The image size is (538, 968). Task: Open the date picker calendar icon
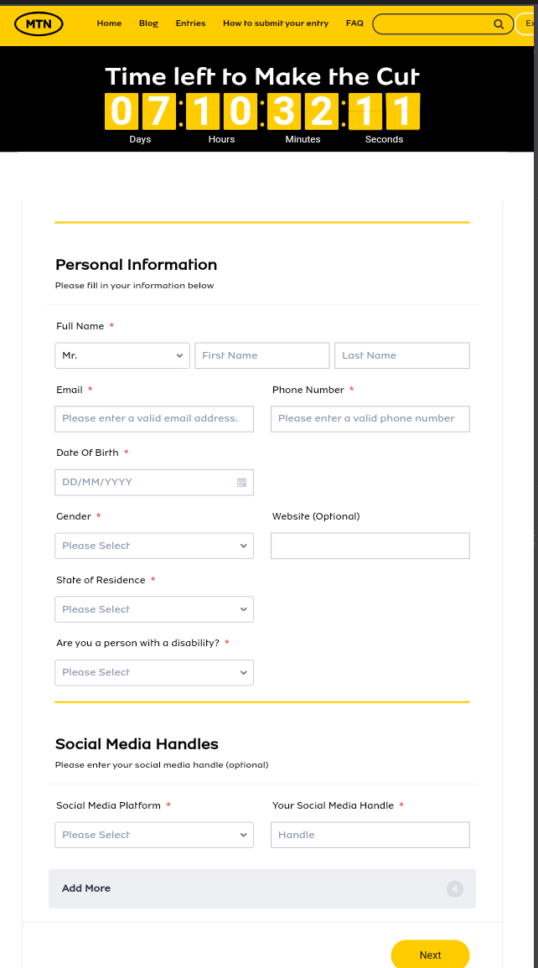click(241, 483)
